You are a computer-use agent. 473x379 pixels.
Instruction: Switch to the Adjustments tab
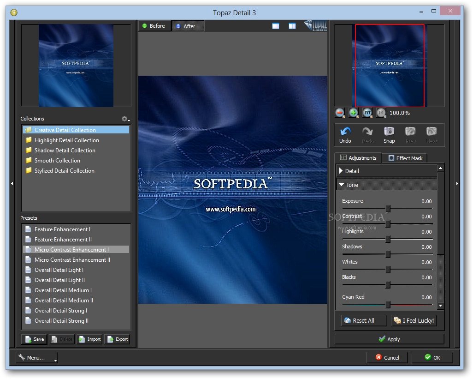[x=358, y=158]
